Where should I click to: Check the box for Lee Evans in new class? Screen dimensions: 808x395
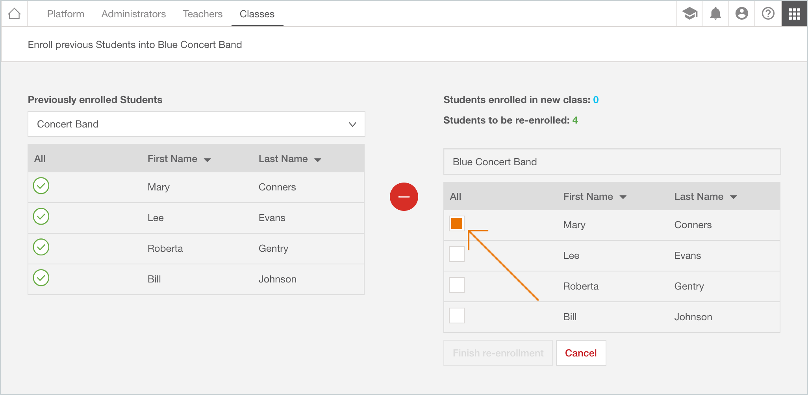pos(457,254)
